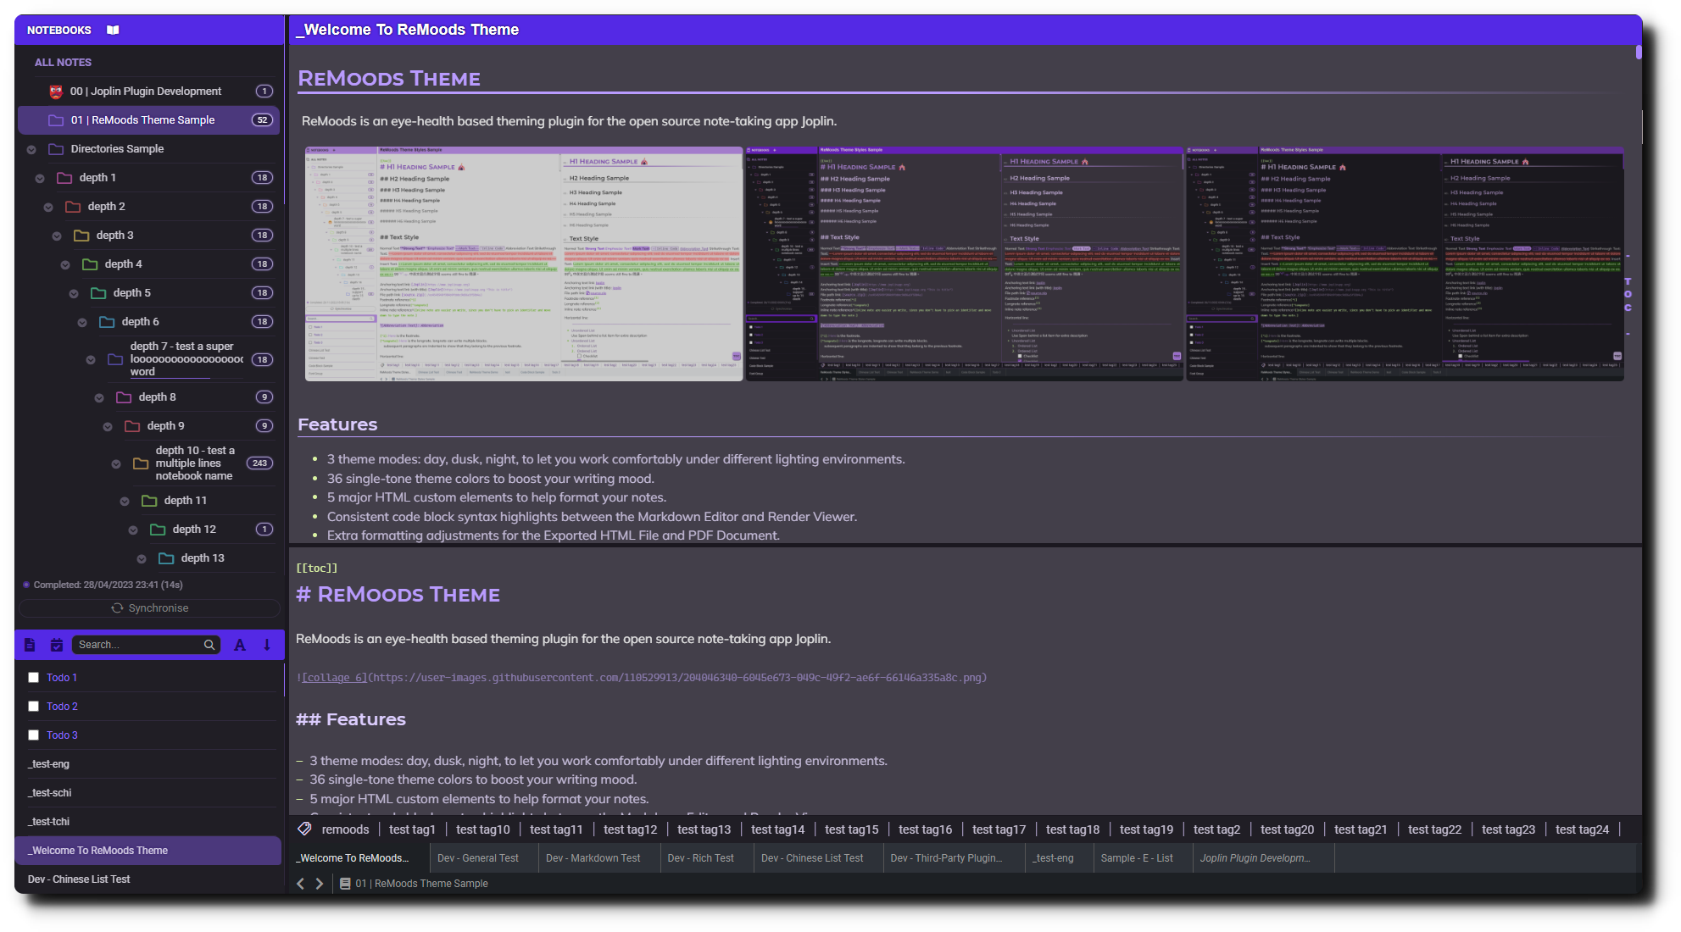Switch to Dev - Markdown Test tab
The image size is (1681, 932).
pos(593,857)
